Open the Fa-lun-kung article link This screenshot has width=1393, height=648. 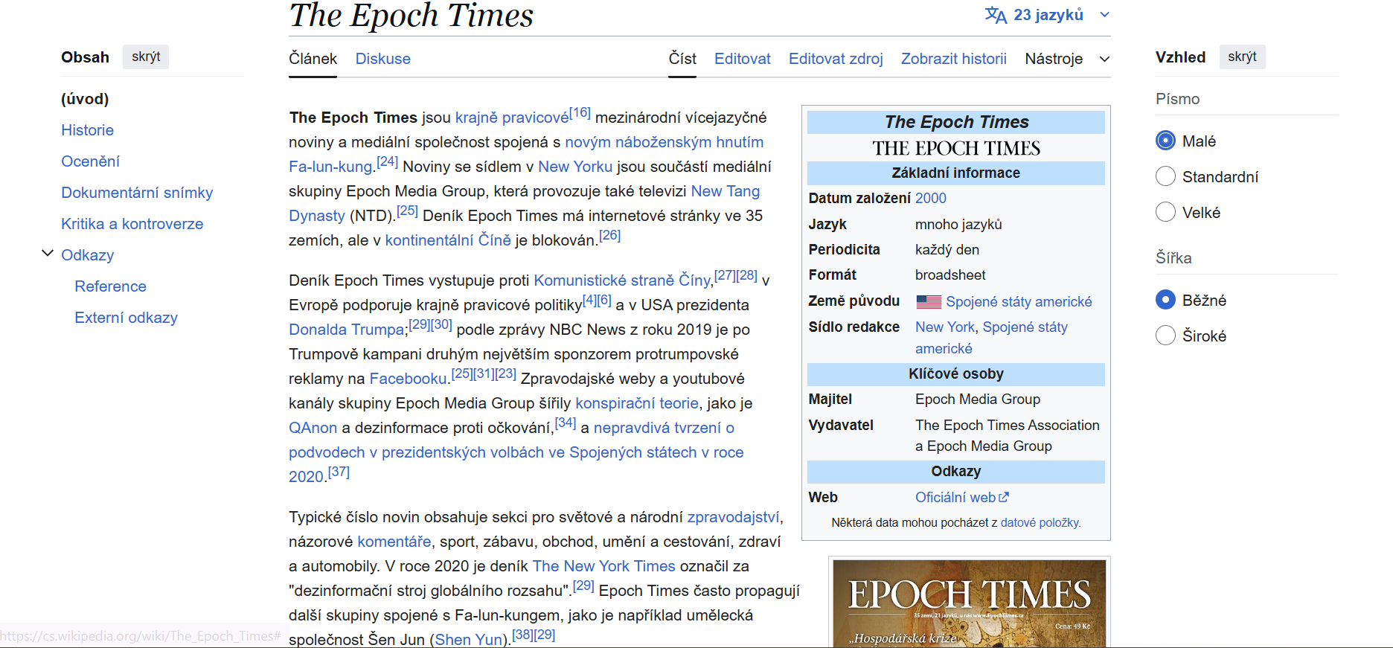[330, 167]
